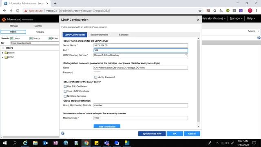Show hidden system tray icons
This screenshot has height=147, width=261.
click(217, 143)
